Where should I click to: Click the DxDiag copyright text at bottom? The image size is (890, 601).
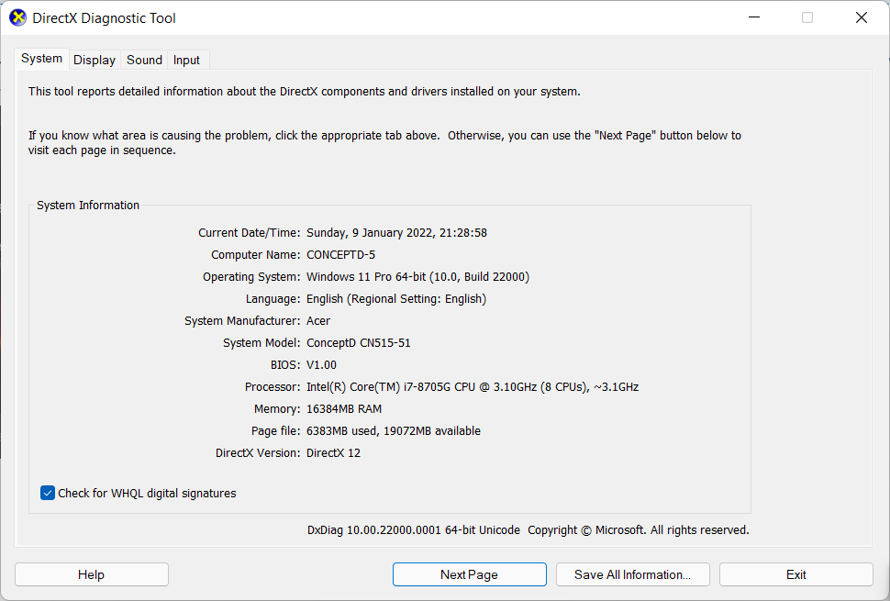[x=528, y=529]
